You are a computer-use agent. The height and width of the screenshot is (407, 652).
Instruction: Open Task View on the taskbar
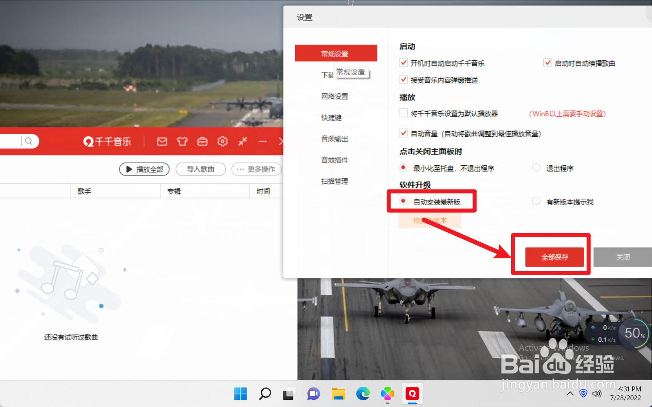[x=289, y=394]
